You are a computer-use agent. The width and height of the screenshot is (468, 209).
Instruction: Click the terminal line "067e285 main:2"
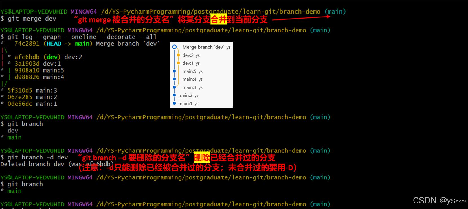click(32, 97)
